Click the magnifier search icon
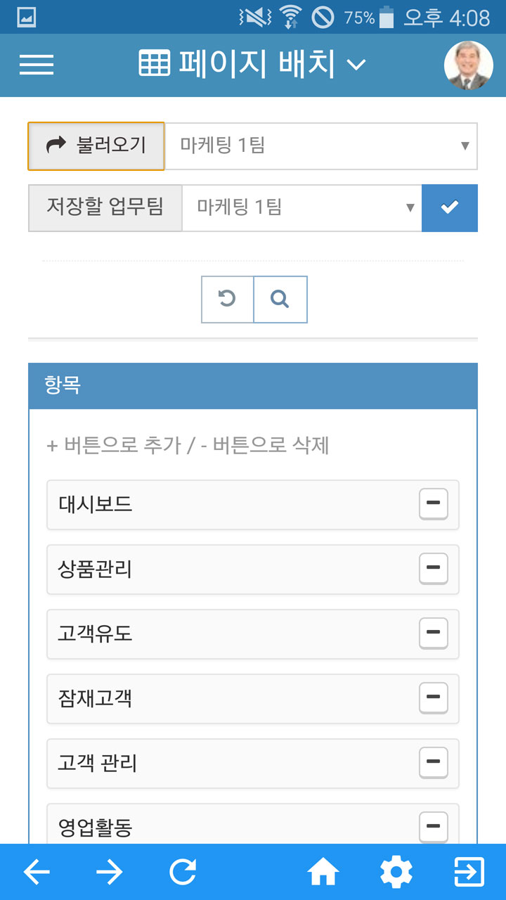The width and height of the screenshot is (506, 900). [x=280, y=300]
